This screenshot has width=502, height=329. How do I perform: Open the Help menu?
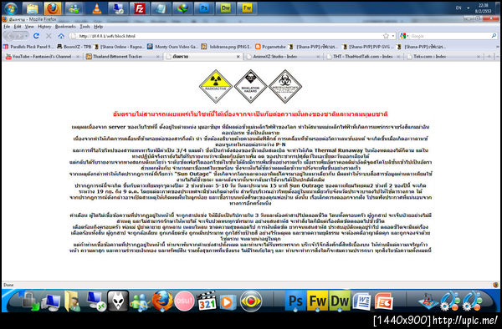coord(98,27)
